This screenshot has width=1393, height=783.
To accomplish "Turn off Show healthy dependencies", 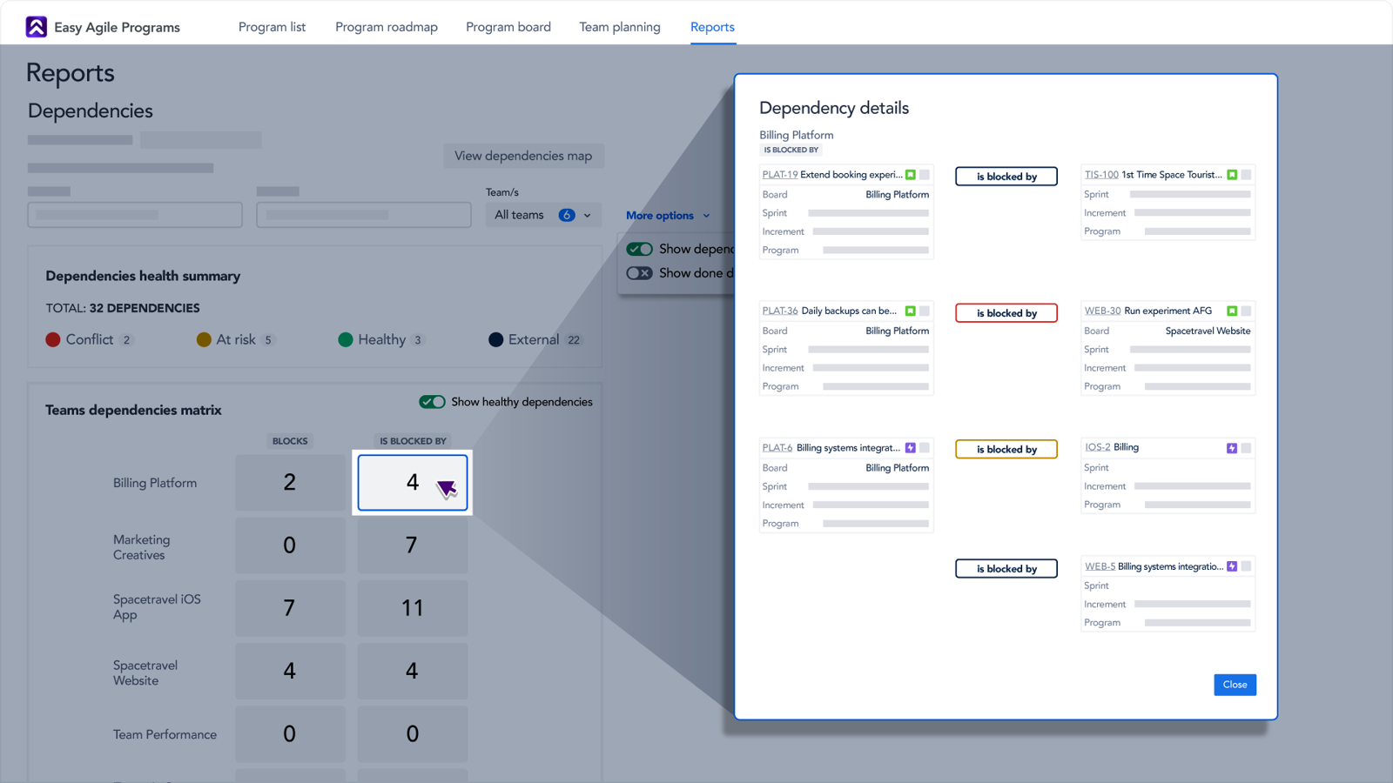I will coord(433,401).
